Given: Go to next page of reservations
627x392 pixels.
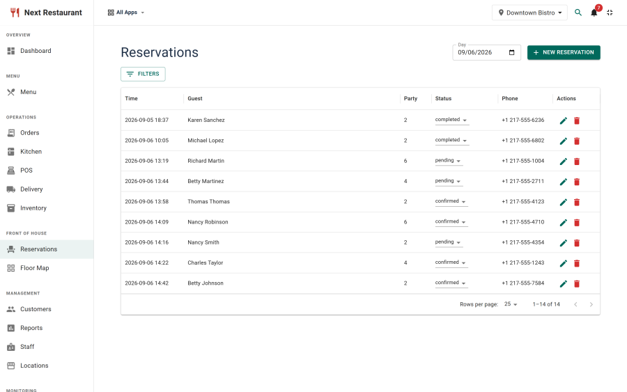Looking at the screenshot, I should tap(591, 304).
